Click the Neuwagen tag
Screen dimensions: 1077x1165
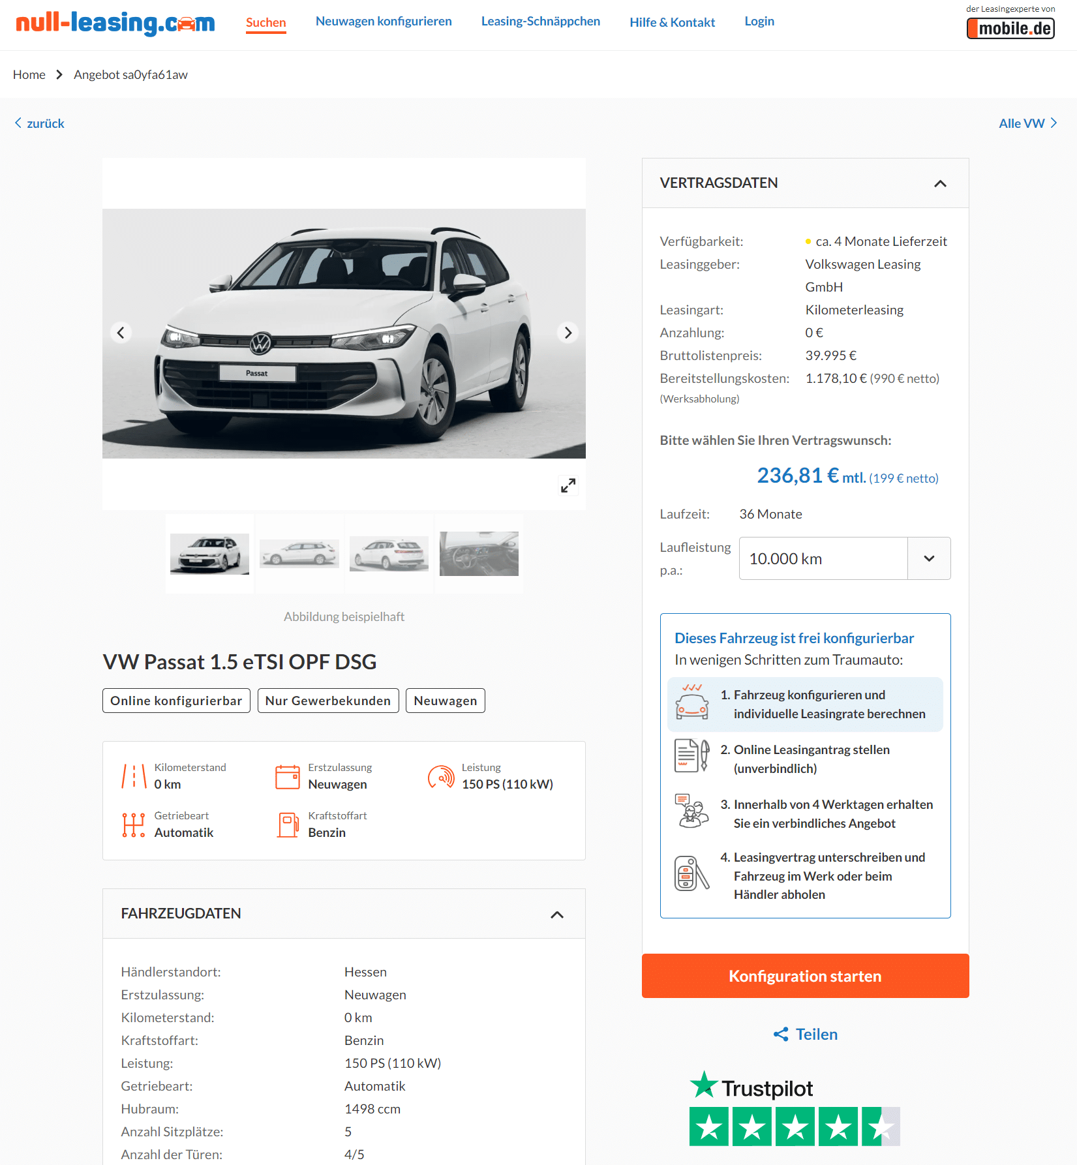tap(446, 701)
